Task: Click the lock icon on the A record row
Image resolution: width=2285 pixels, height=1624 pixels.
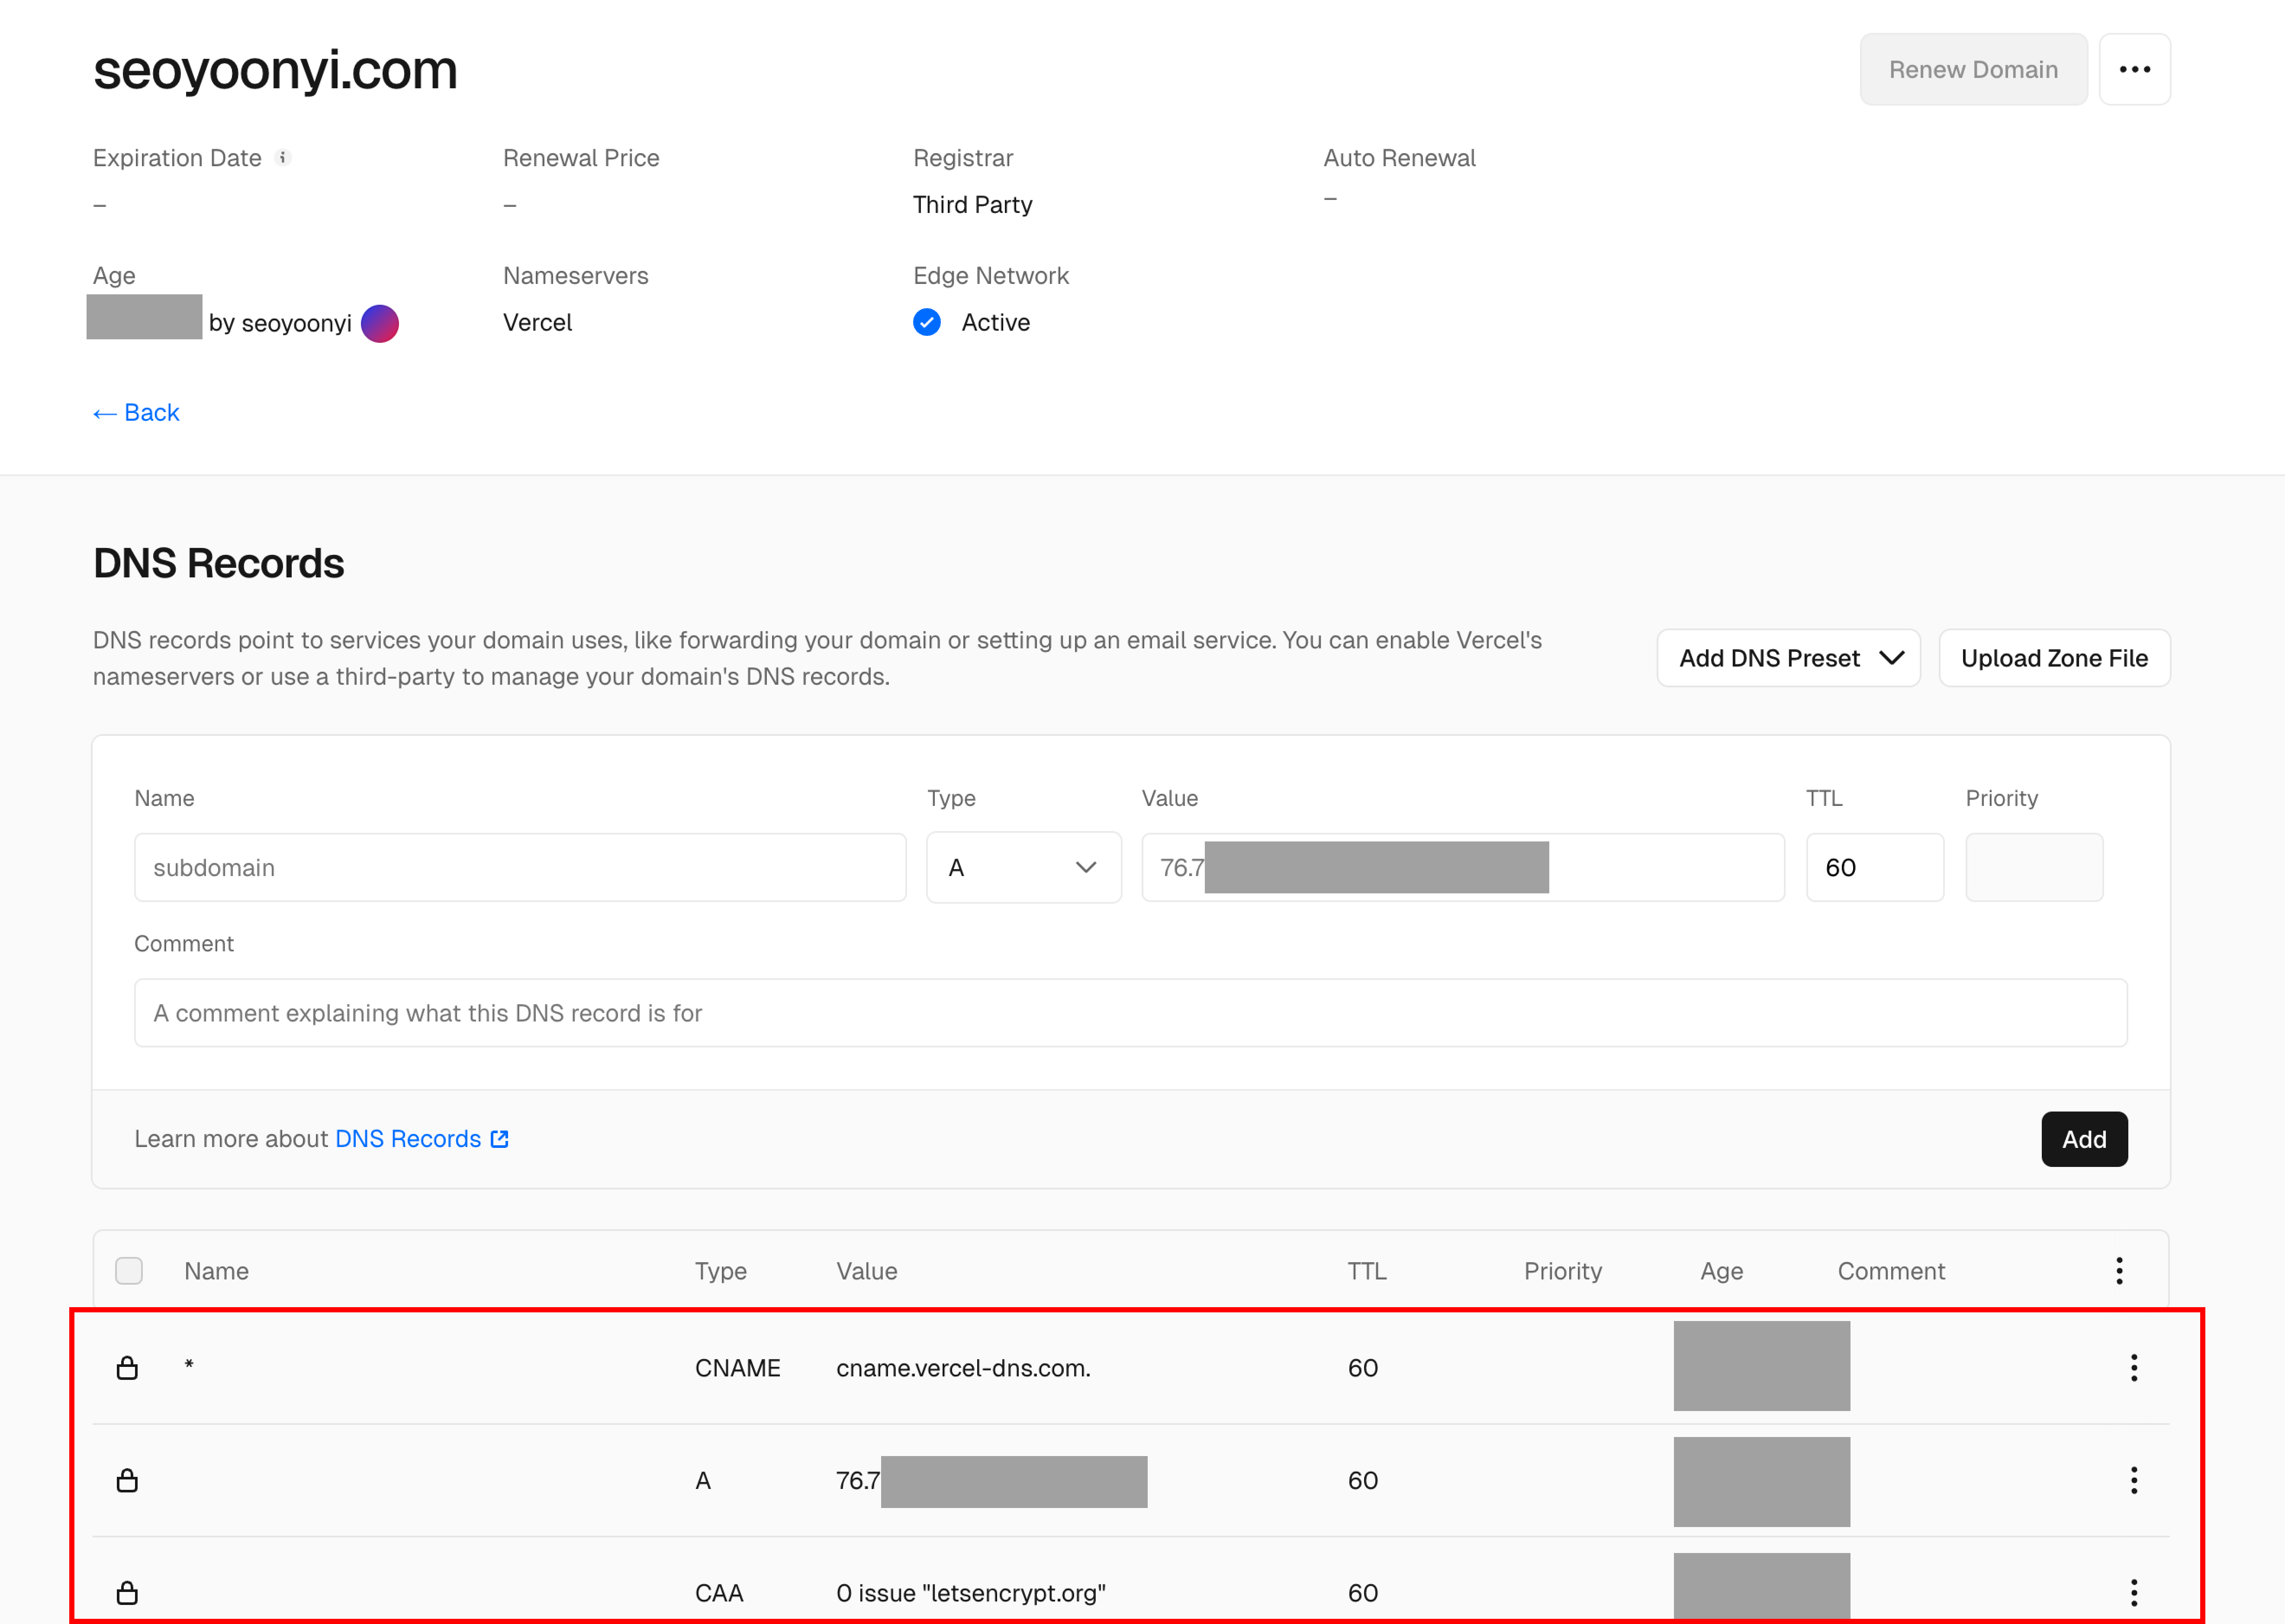Action: point(127,1480)
